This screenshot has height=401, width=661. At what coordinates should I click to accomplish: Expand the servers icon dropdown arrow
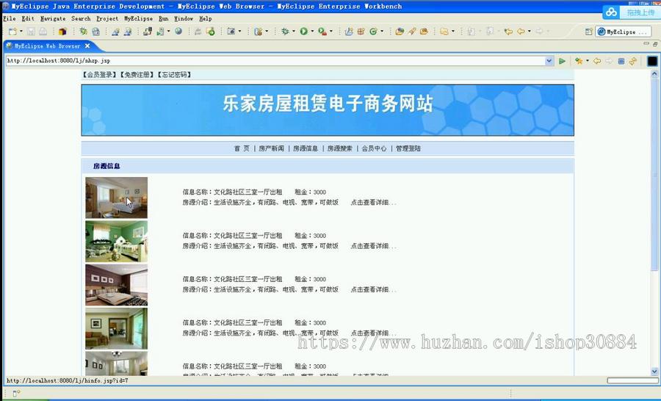pos(168,32)
